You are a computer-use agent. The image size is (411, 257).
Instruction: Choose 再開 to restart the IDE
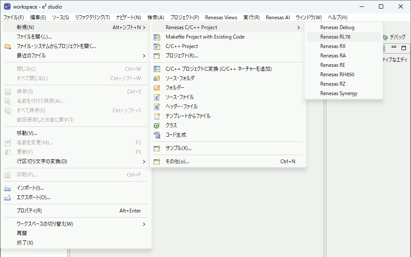coord(76,233)
